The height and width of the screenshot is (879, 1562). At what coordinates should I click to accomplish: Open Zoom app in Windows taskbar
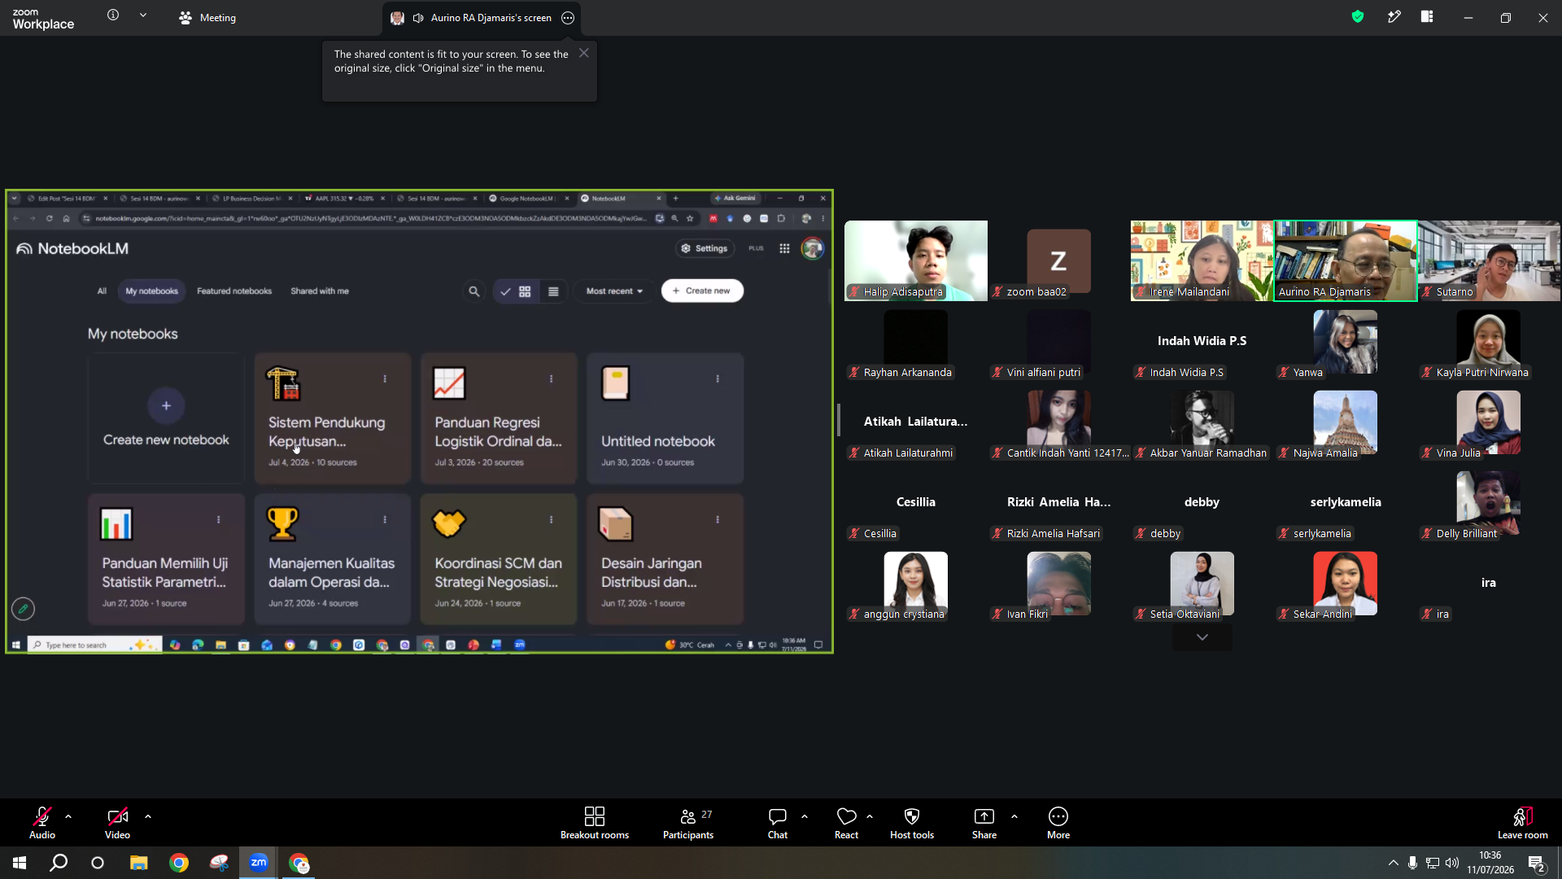click(259, 863)
